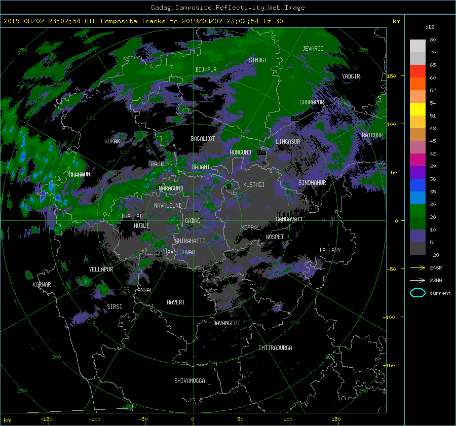456x426 pixels.
Task: Click the HOSPET city label
Action: pos(275,237)
